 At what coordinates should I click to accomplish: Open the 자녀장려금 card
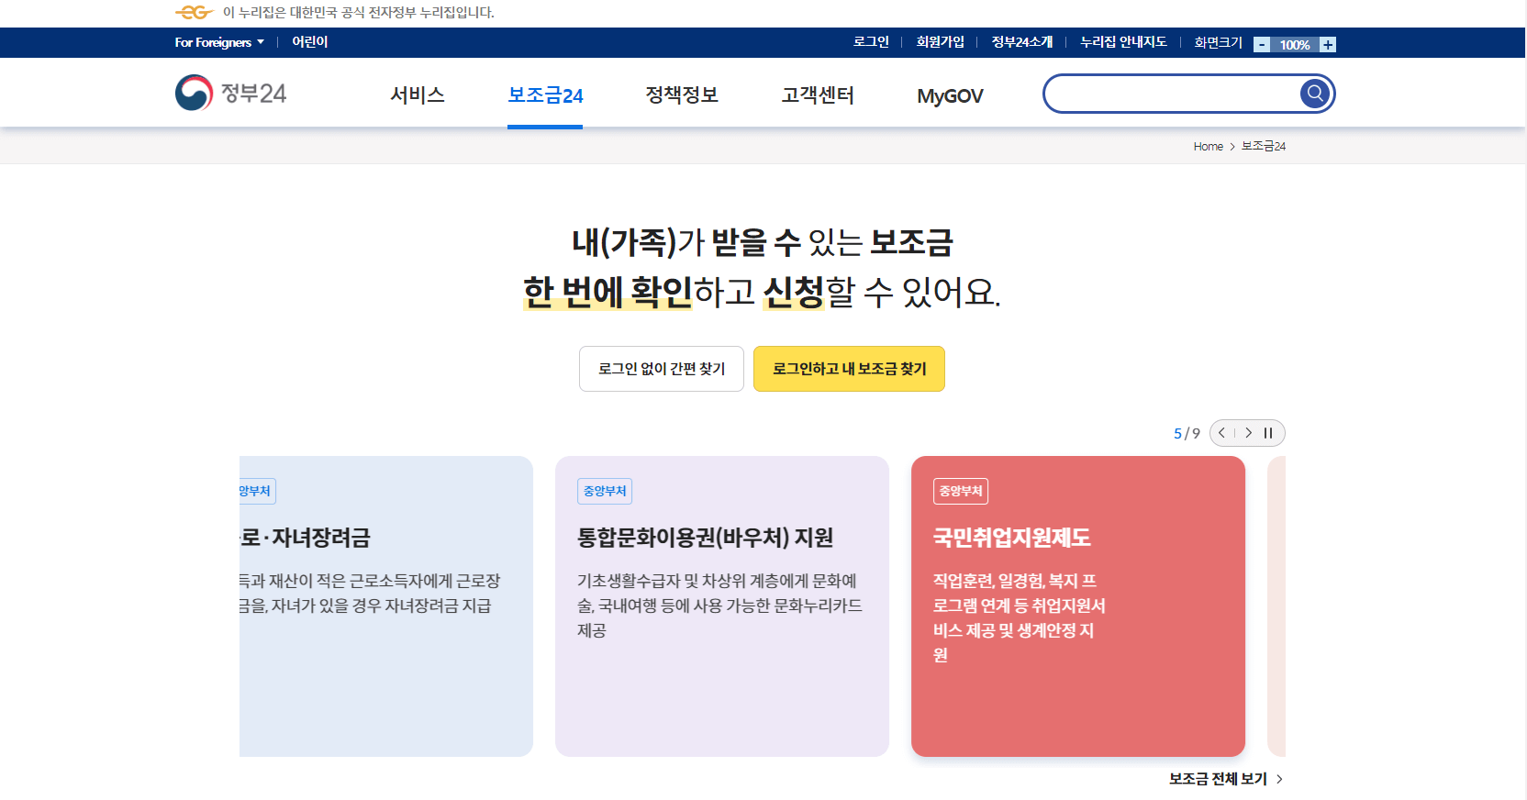tap(386, 606)
